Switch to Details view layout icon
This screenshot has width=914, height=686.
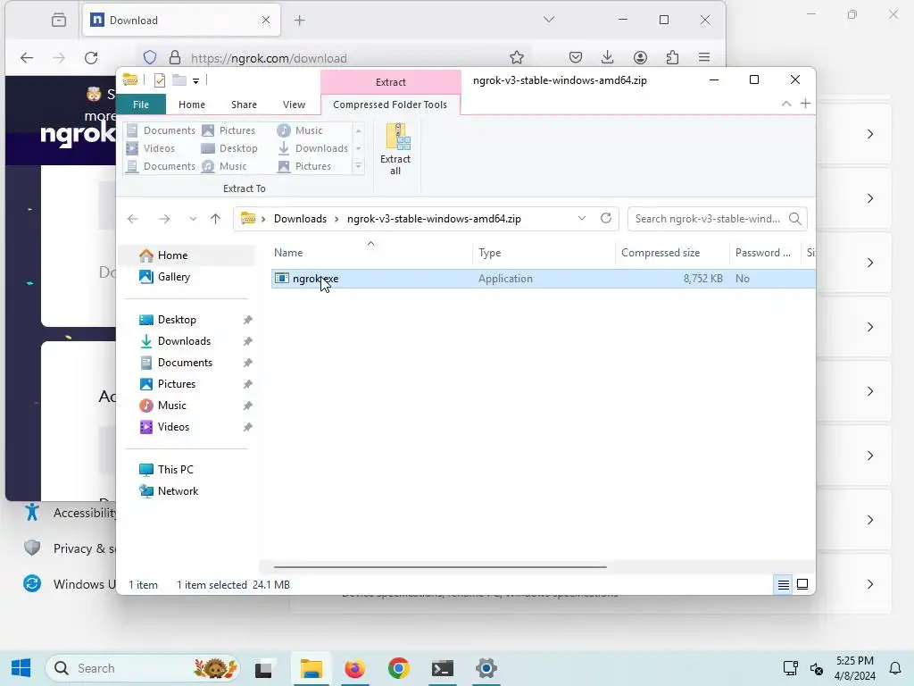784,584
